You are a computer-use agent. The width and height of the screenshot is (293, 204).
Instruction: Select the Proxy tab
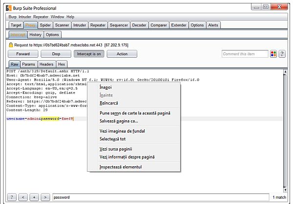pyautogui.click(x=30, y=25)
